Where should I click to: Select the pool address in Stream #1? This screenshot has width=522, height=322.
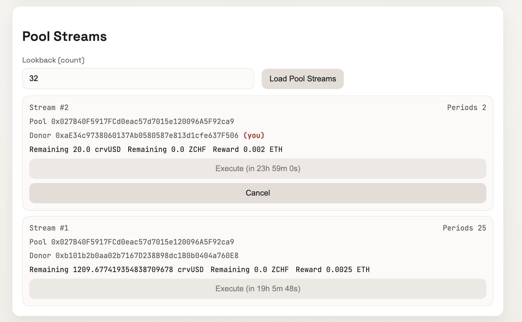[143, 242]
